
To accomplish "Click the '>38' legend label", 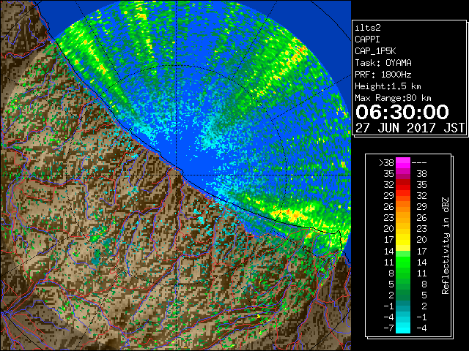I will point(387,163).
